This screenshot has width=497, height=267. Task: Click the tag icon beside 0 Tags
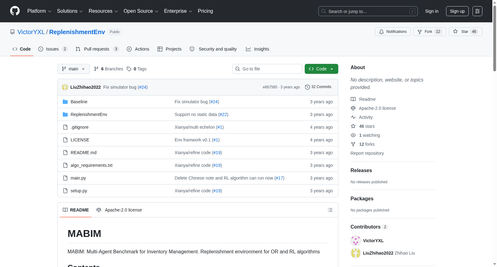coord(129,69)
